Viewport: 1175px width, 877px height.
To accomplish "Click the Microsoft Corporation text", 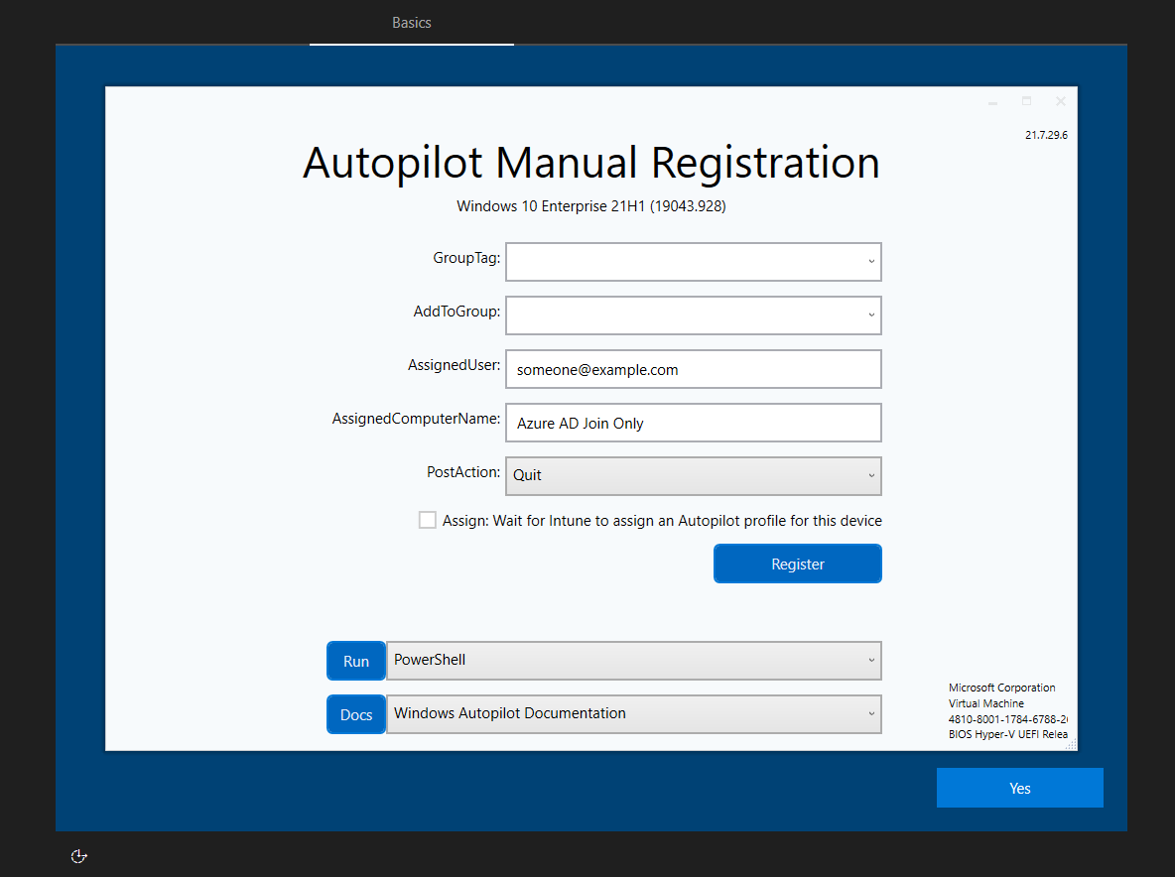I will tap(1002, 688).
